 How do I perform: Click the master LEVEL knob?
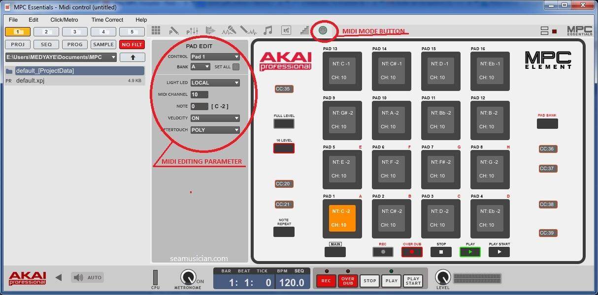point(442,277)
